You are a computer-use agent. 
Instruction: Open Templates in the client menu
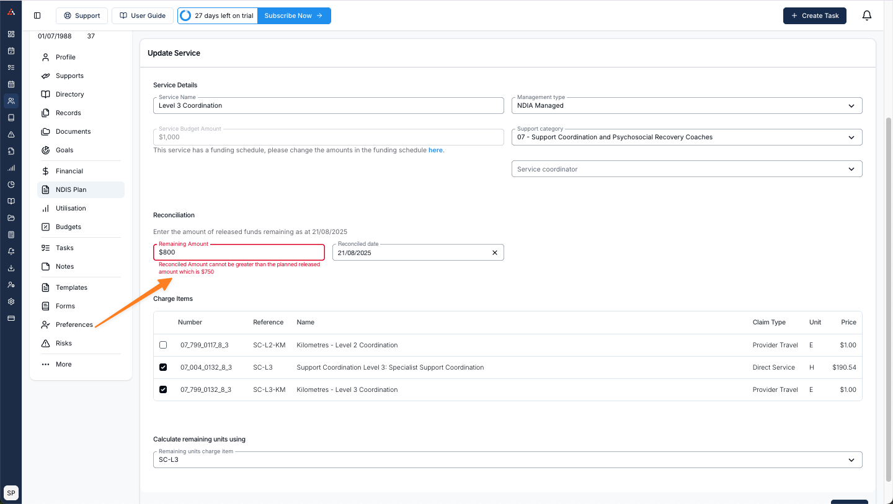click(81, 287)
